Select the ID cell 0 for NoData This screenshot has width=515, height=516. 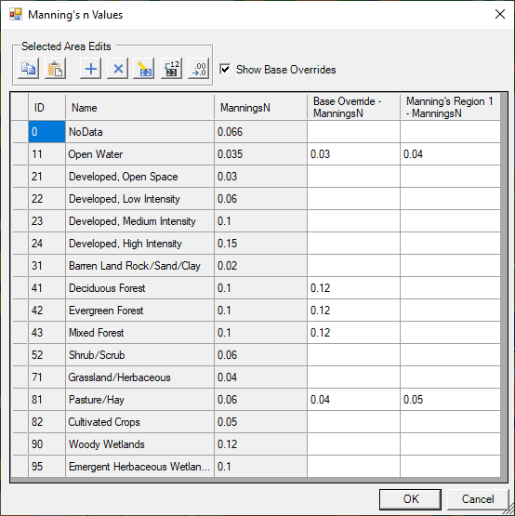[x=46, y=132]
